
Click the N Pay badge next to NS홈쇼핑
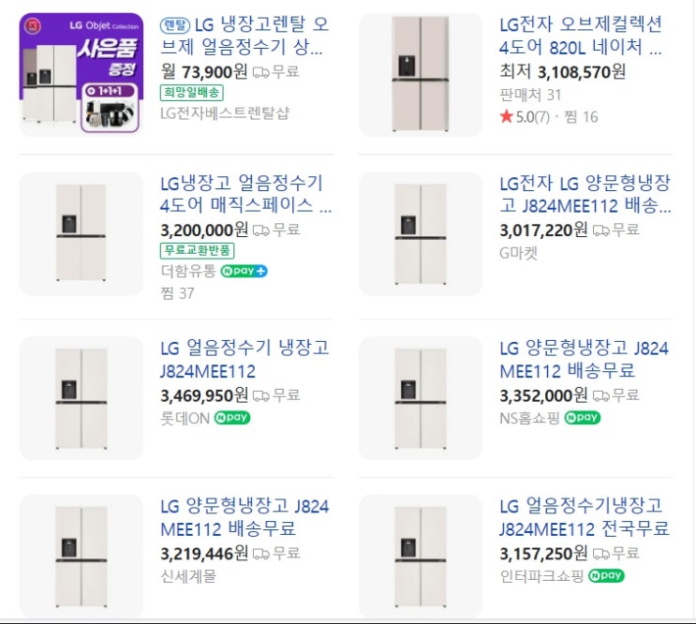(584, 418)
